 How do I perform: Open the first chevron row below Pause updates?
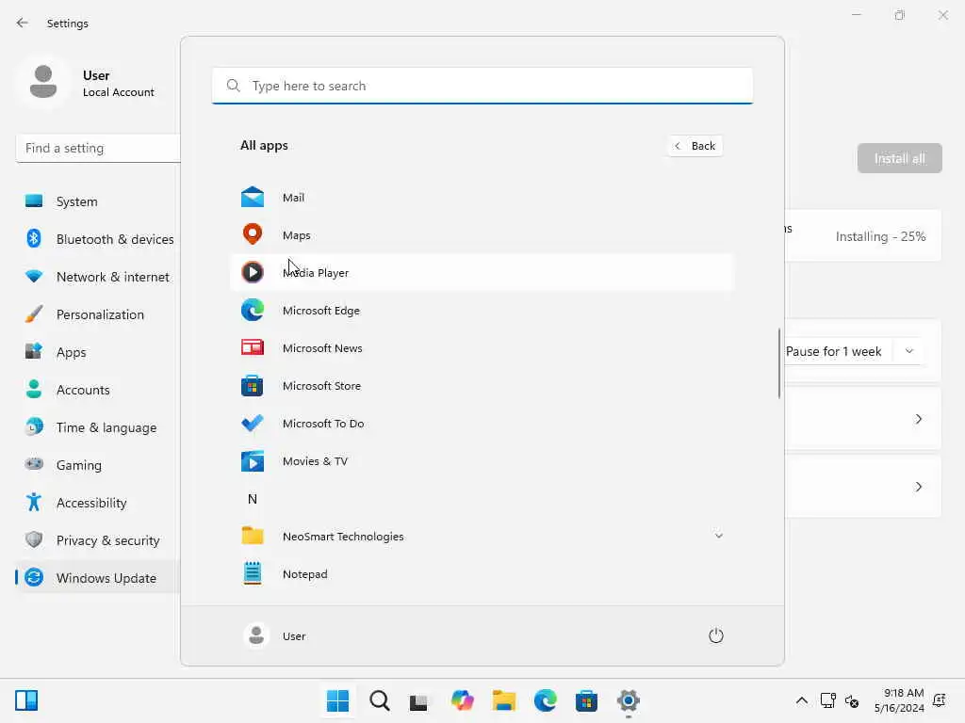click(918, 419)
